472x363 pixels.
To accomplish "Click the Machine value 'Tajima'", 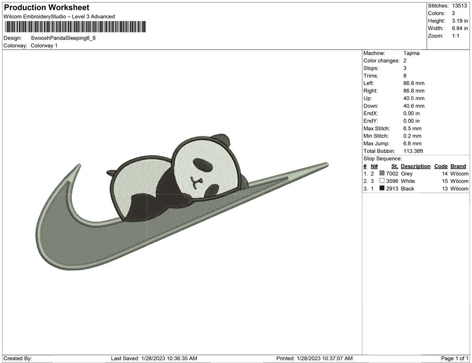I will click(x=411, y=53).
